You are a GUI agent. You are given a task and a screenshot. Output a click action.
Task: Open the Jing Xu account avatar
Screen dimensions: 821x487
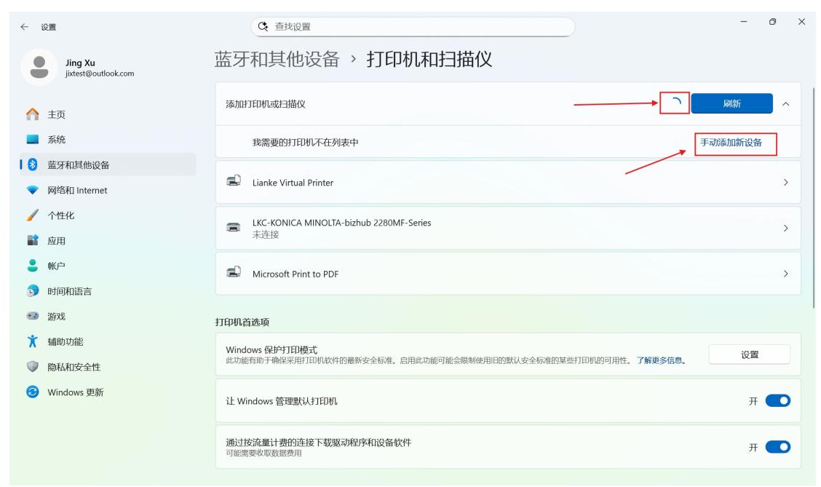click(39, 68)
